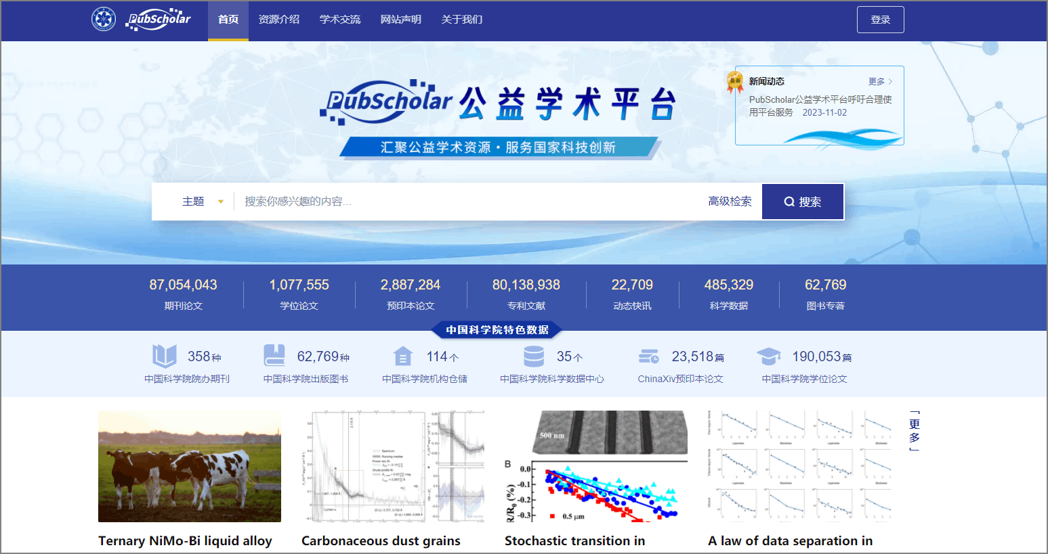Open article Ternary NiMo-Bi liquid alloy
This screenshot has height=554, width=1048.
click(185, 541)
